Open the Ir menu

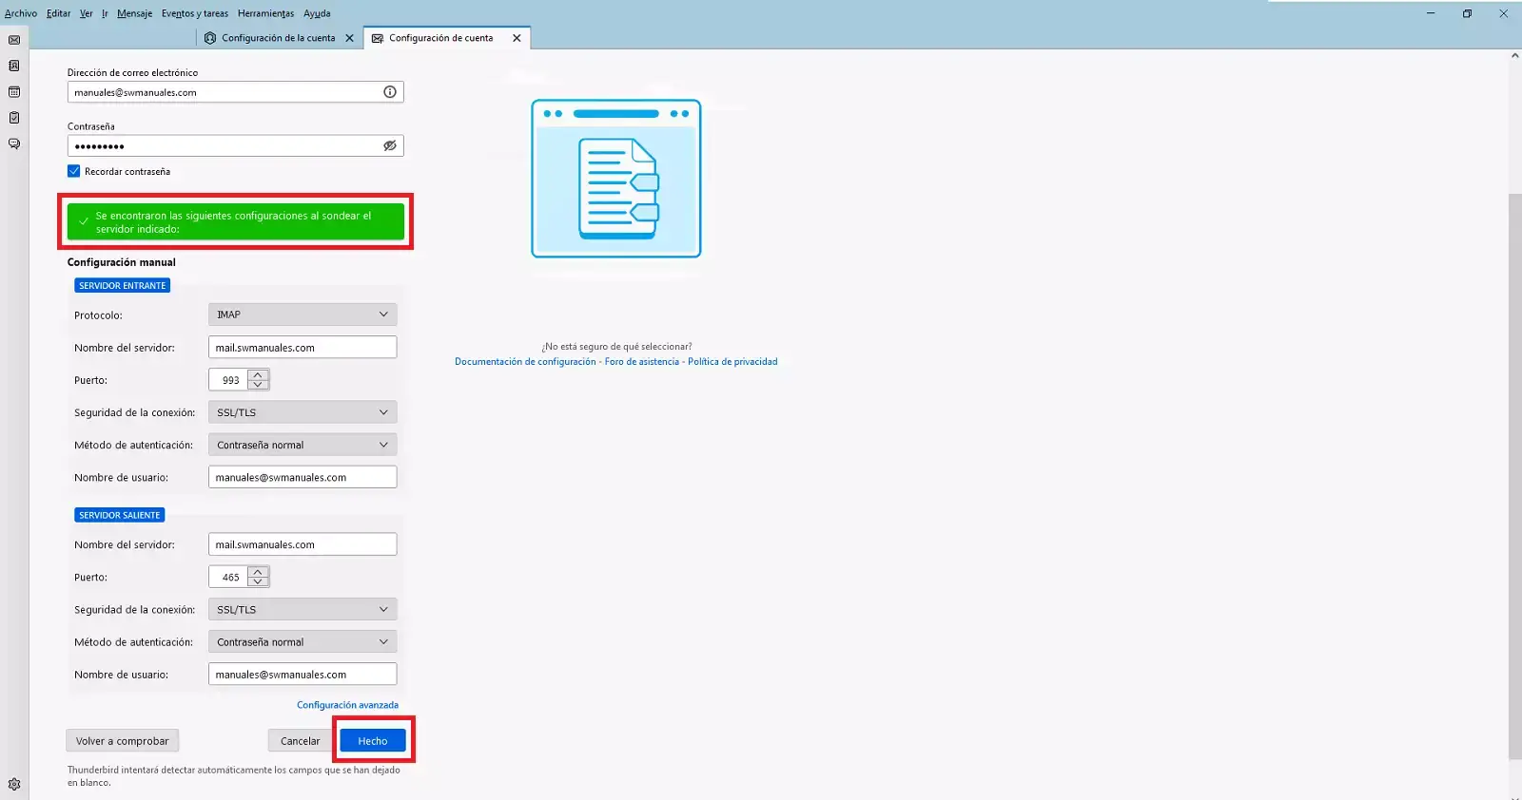pyautogui.click(x=106, y=13)
